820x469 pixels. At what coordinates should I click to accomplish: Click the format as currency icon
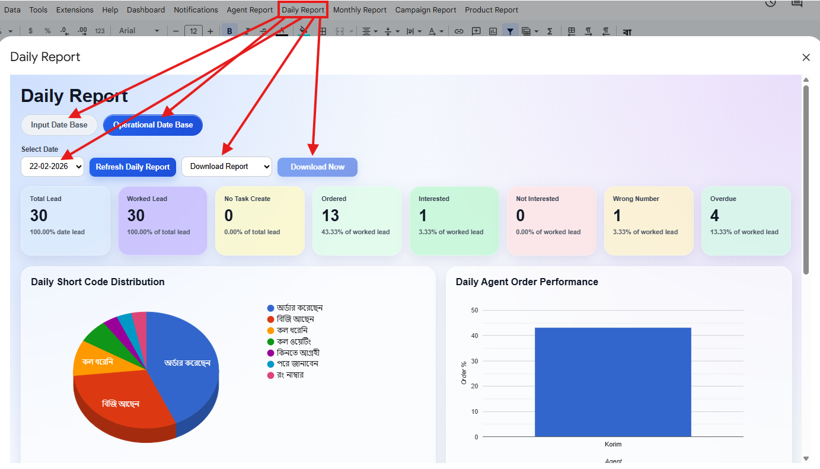[x=31, y=31]
